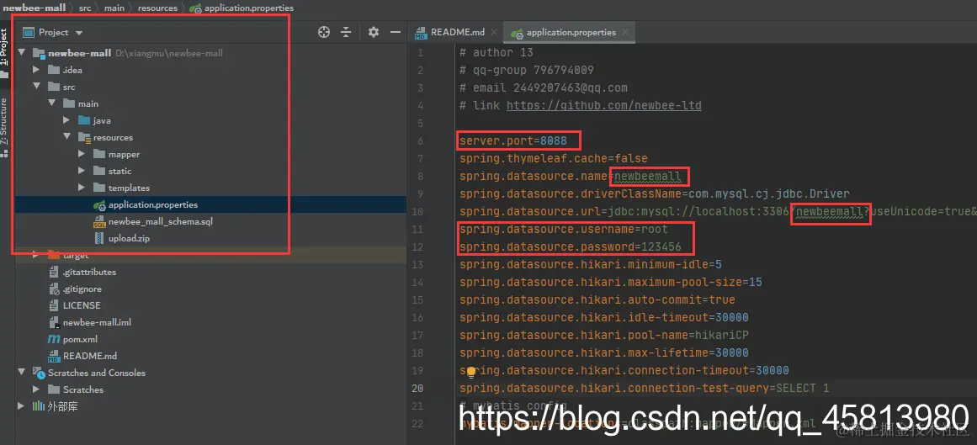Click application.properties in breadcrumb path
Screen dimensions: 977x445
(x=248, y=8)
